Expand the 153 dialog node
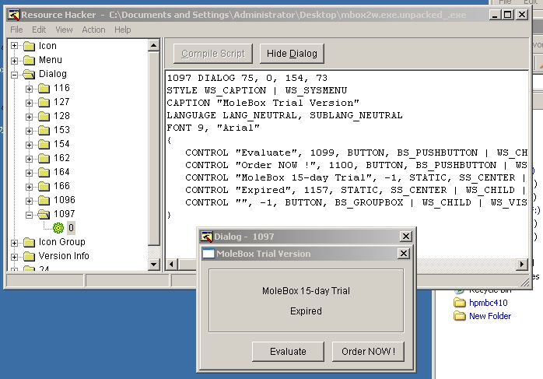543x379 pixels. 29,131
